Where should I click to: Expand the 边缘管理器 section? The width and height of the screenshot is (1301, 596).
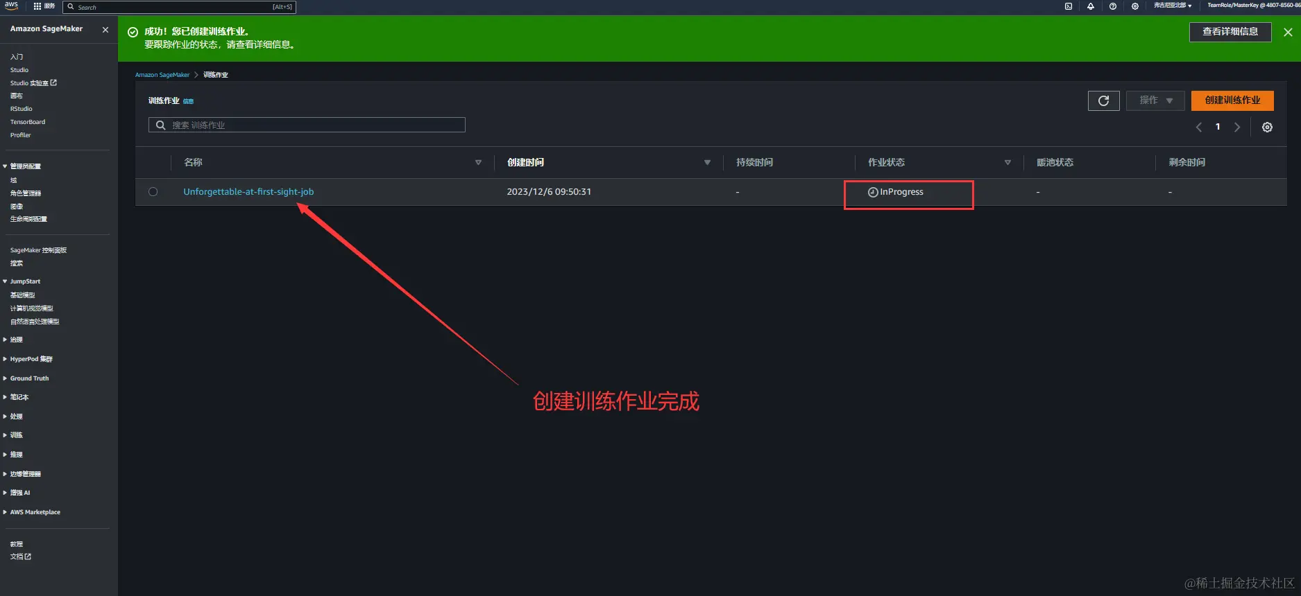[x=5, y=474]
